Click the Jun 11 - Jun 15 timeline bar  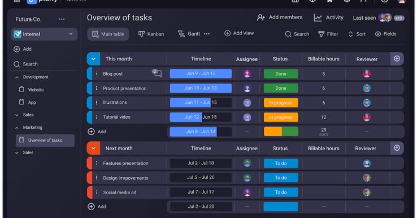pos(201,103)
